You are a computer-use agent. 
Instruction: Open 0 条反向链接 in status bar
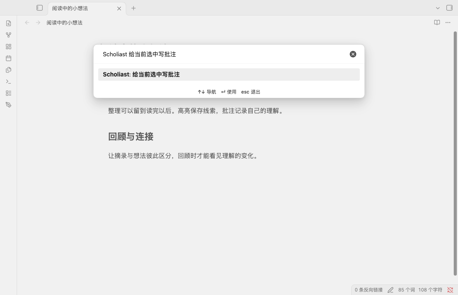click(x=369, y=290)
